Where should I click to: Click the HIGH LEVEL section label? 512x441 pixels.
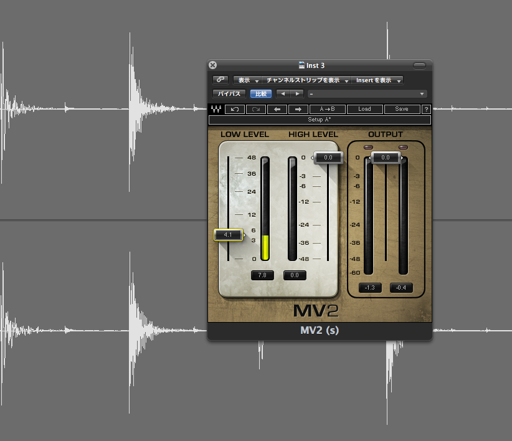[313, 134]
